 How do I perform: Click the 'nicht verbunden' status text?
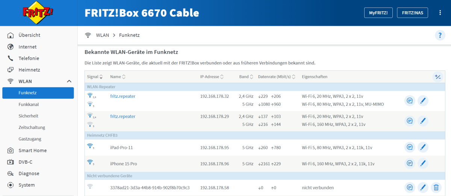318,188
